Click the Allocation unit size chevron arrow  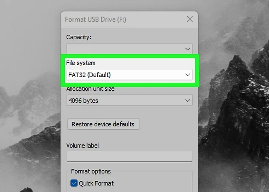pyautogui.click(x=188, y=100)
